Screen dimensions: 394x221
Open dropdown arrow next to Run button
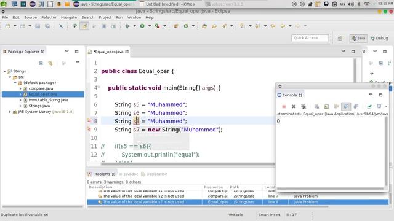tap(150, 26)
